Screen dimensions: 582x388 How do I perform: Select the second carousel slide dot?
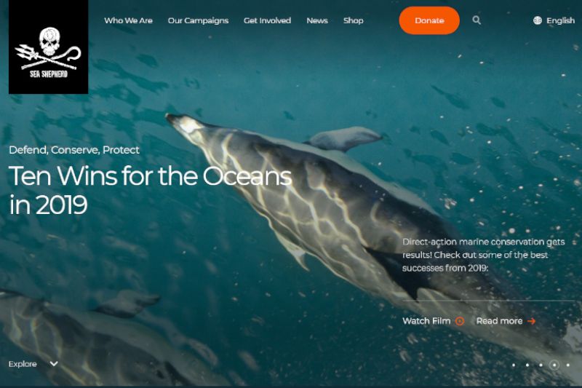tap(527, 365)
